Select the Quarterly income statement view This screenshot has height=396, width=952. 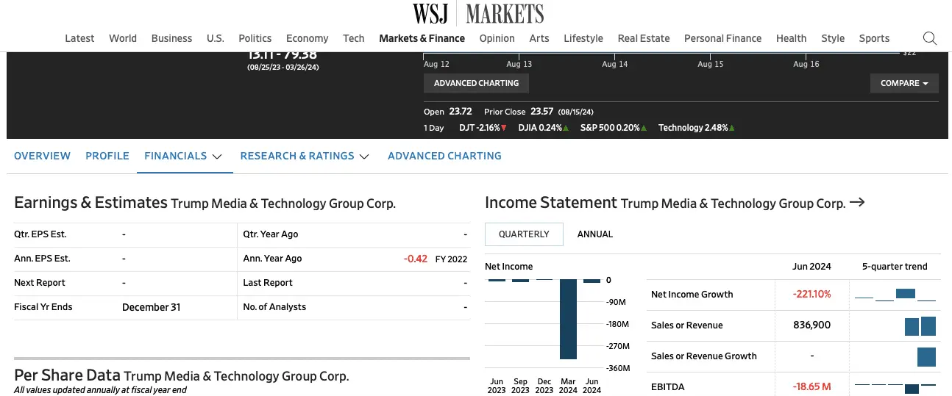[524, 234]
